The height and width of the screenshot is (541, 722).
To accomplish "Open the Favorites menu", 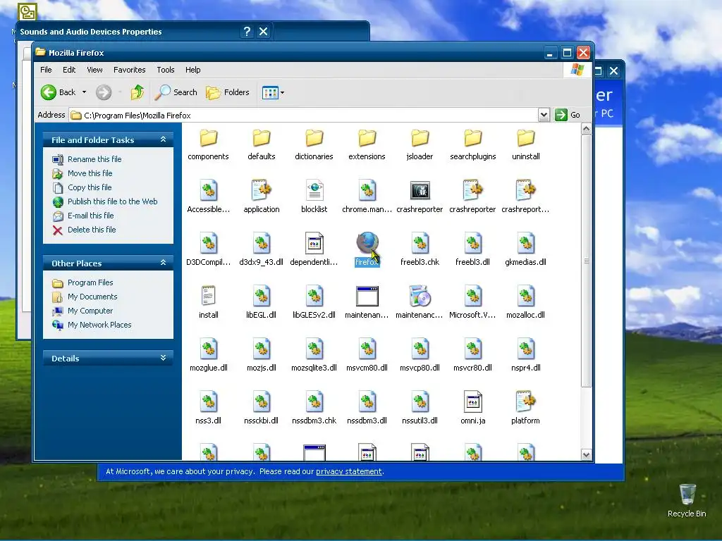I will point(130,70).
